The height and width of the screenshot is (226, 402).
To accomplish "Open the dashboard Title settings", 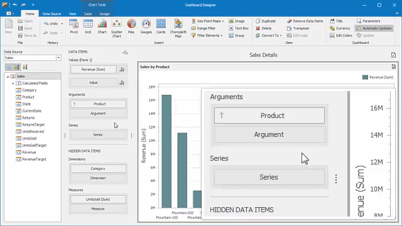I will (336, 21).
